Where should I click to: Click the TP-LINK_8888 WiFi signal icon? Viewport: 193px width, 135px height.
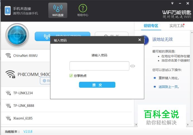[8, 105]
